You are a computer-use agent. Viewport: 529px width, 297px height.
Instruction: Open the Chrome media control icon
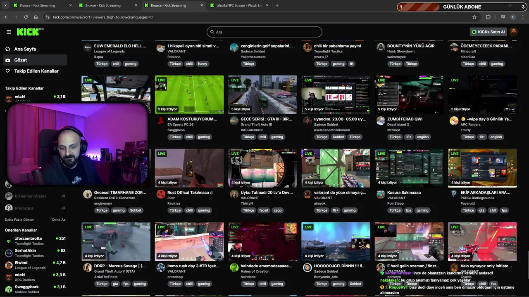(503, 17)
